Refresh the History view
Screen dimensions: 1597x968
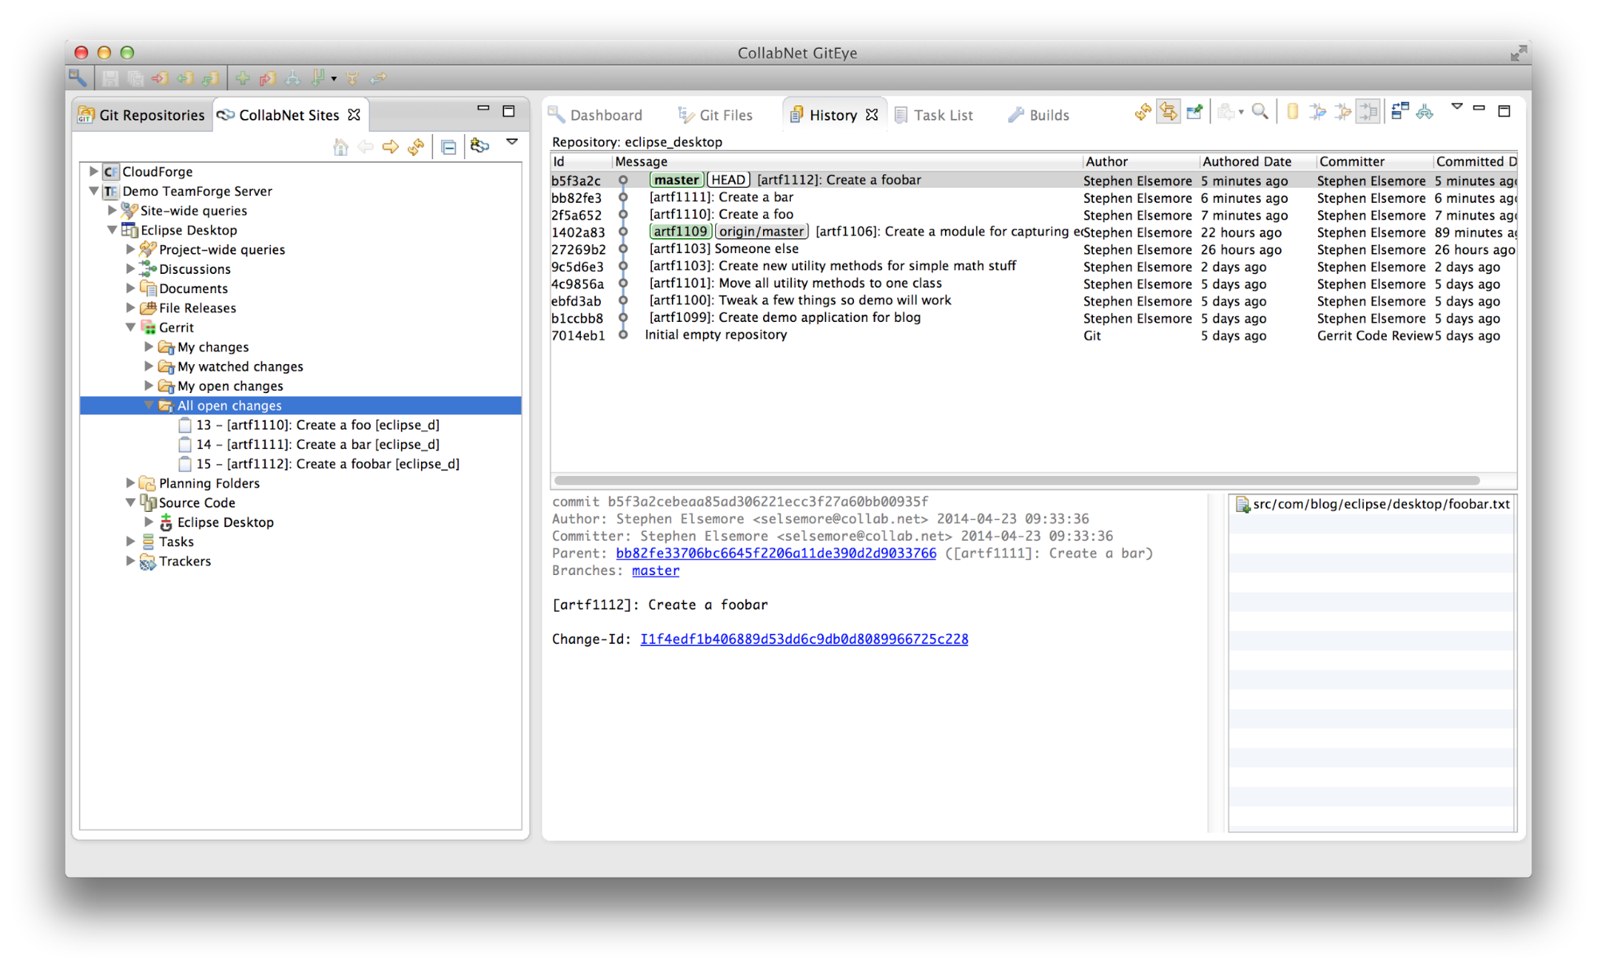pos(1141,111)
